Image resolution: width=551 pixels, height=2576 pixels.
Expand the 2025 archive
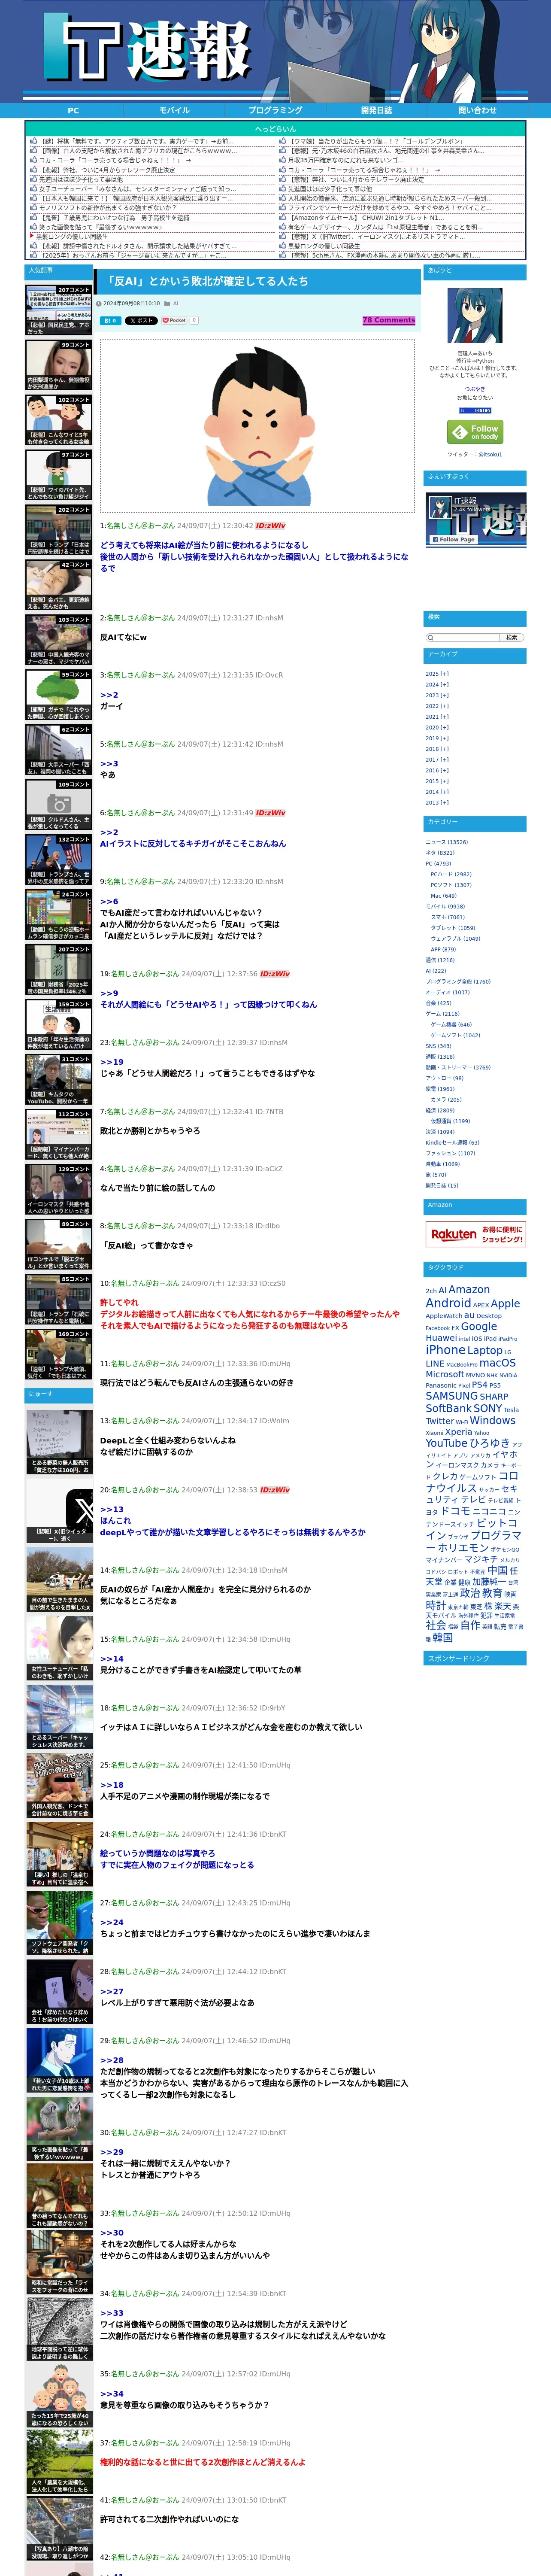[x=437, y=674]
